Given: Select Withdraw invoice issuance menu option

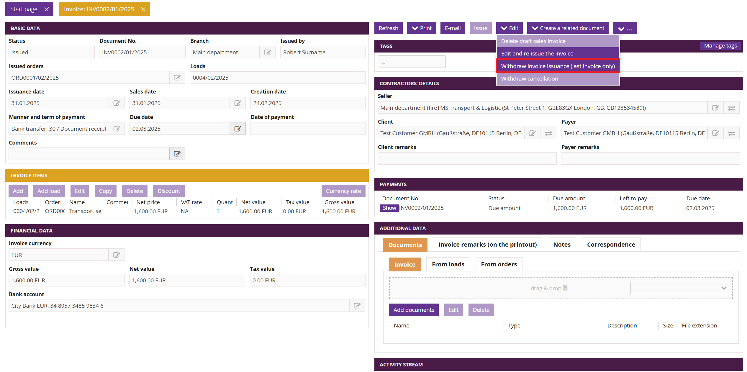Looking at the screenshot, I should 558,66.
